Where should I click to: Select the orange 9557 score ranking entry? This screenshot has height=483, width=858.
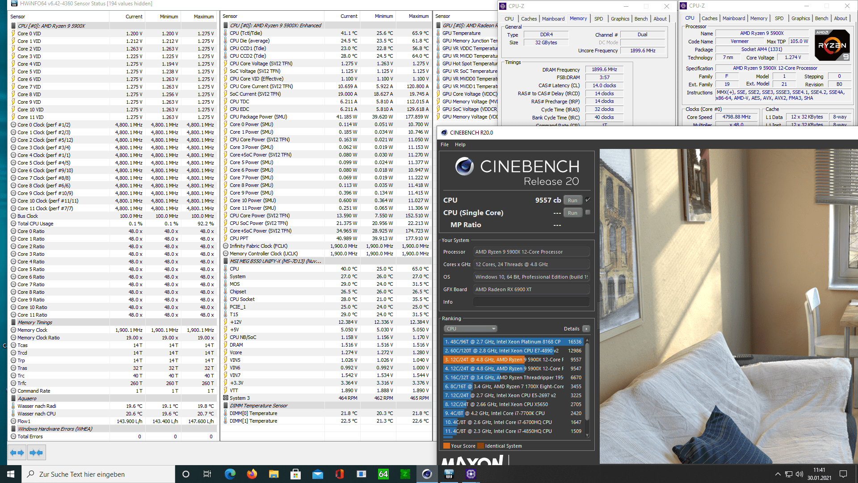click(x=513, y=360)
